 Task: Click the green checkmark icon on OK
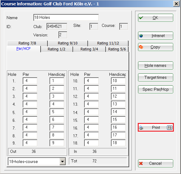pyautogui.click(x=141, y=18)
